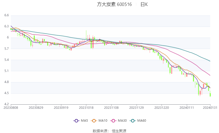Hide the MA5 line via its label
Image resolution: width=219 pixels, height=133 pixels.
84,121
